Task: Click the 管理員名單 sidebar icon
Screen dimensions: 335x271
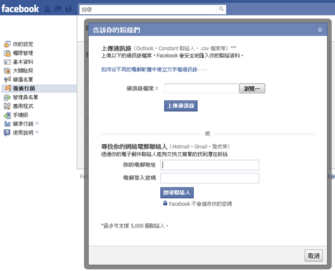Action: pyautogui.click(x=7, y=98)
